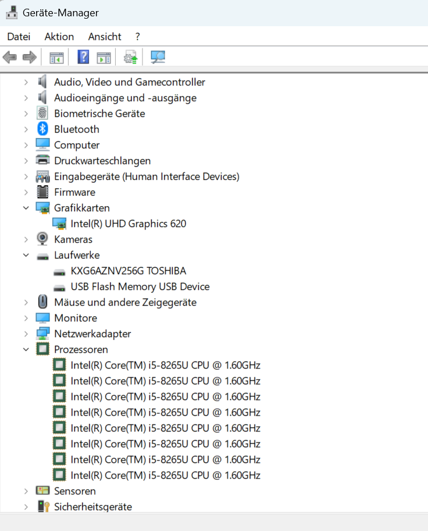
Task: Expand the Monitore node
Action: (26, 318)
